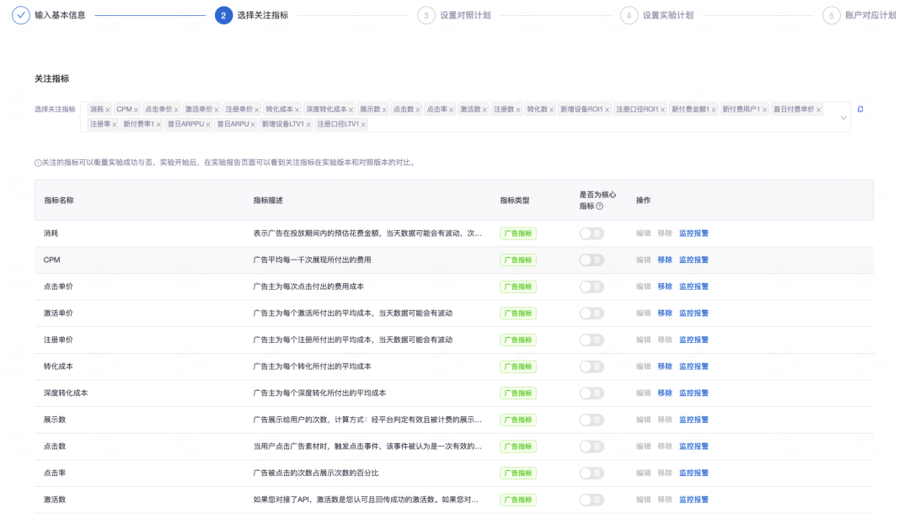The image size is (910, 514).
Task: Remove the 深度转化成本 tag via its x
Action: tap(351, 110)
